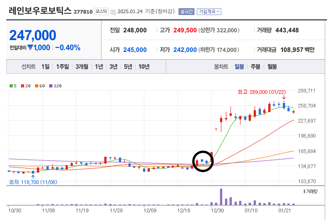327x220 pixels.
Task: Click the 103,670 price axis label
Action: pos(307,181)
